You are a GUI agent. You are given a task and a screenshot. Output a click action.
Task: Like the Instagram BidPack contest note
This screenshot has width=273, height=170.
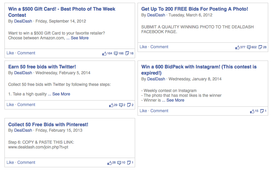coord(143,111)
